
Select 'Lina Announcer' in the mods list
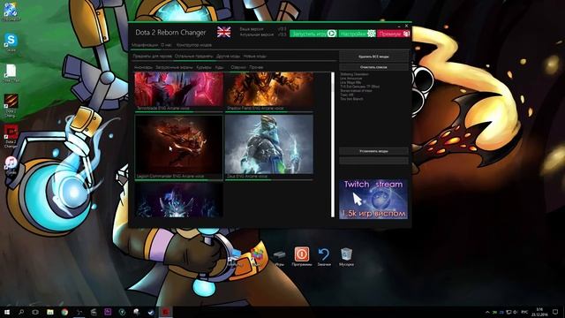coord(351,79)
